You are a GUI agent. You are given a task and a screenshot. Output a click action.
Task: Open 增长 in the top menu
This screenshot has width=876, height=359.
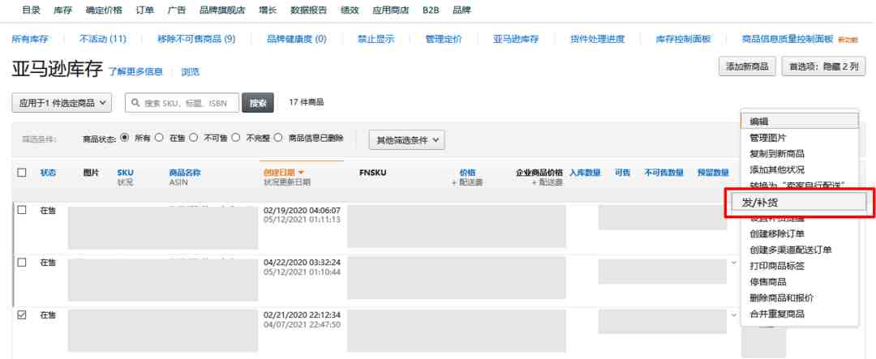(268, 10)
